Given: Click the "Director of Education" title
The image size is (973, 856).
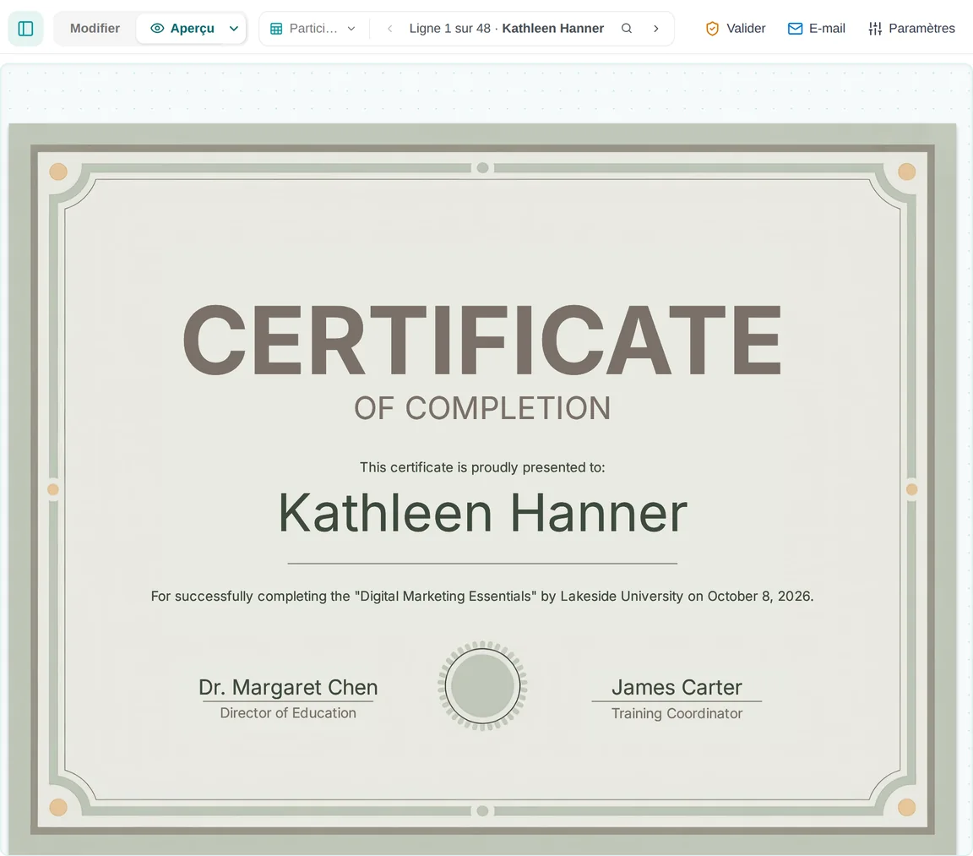Looking at the screenshot, I should point(288,713).
